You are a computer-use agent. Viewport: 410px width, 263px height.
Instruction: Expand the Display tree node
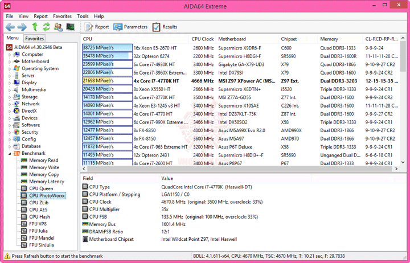coord(10,83)
